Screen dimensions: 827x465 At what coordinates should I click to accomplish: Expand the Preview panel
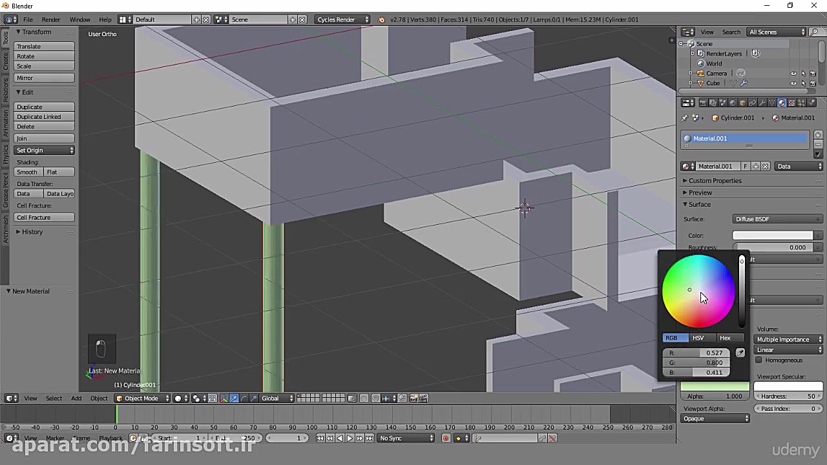pos(700,192)
